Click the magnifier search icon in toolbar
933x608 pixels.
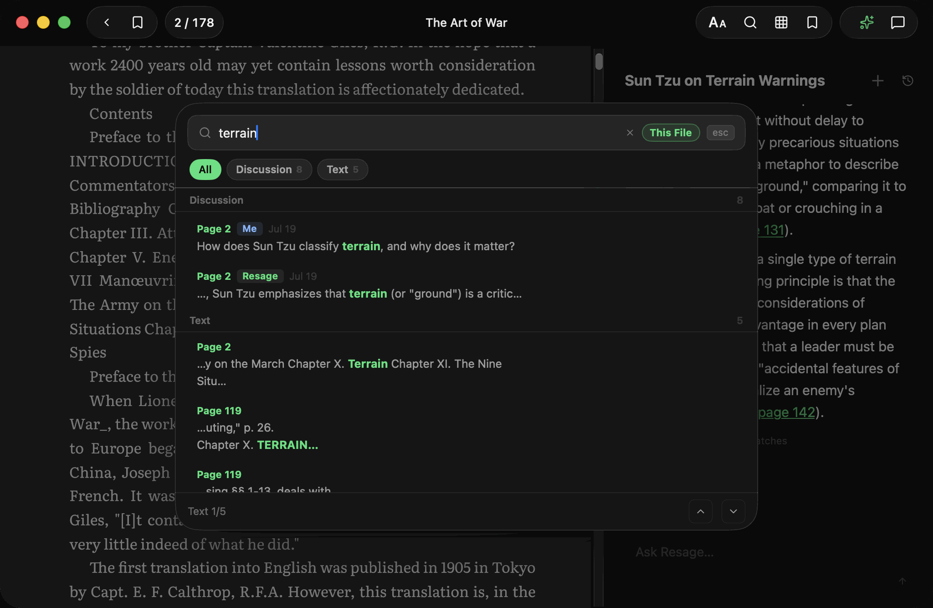point(750,22)
